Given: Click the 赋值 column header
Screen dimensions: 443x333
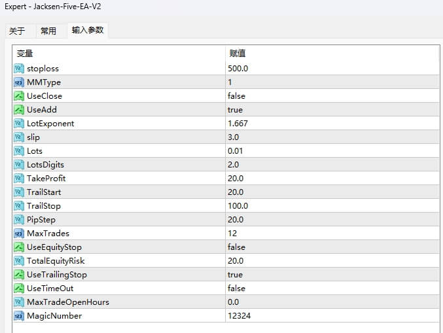Looking at the screenshot, I should point(237,53).
